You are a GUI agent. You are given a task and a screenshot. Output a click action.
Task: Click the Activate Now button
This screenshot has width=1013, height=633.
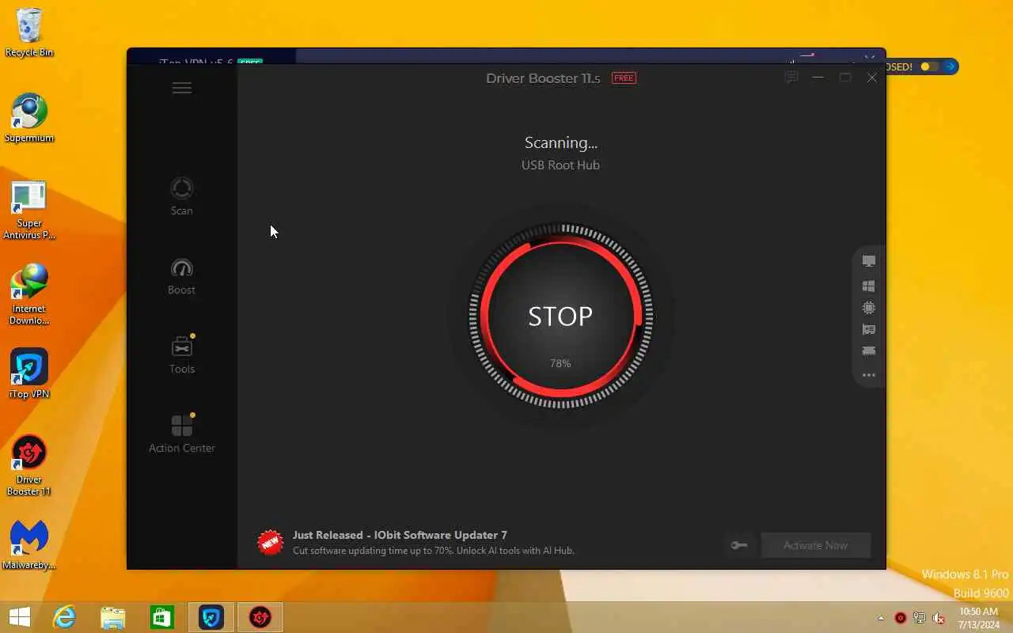pyautogui.click(x=815, y=545)
